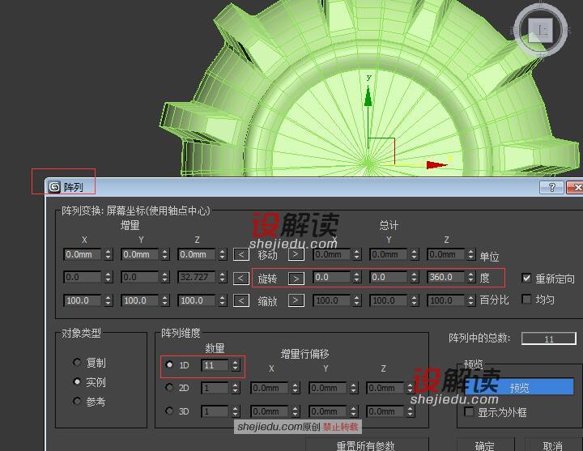
Task: Choose the 2D array dimension option
Action: click(169, 388)
